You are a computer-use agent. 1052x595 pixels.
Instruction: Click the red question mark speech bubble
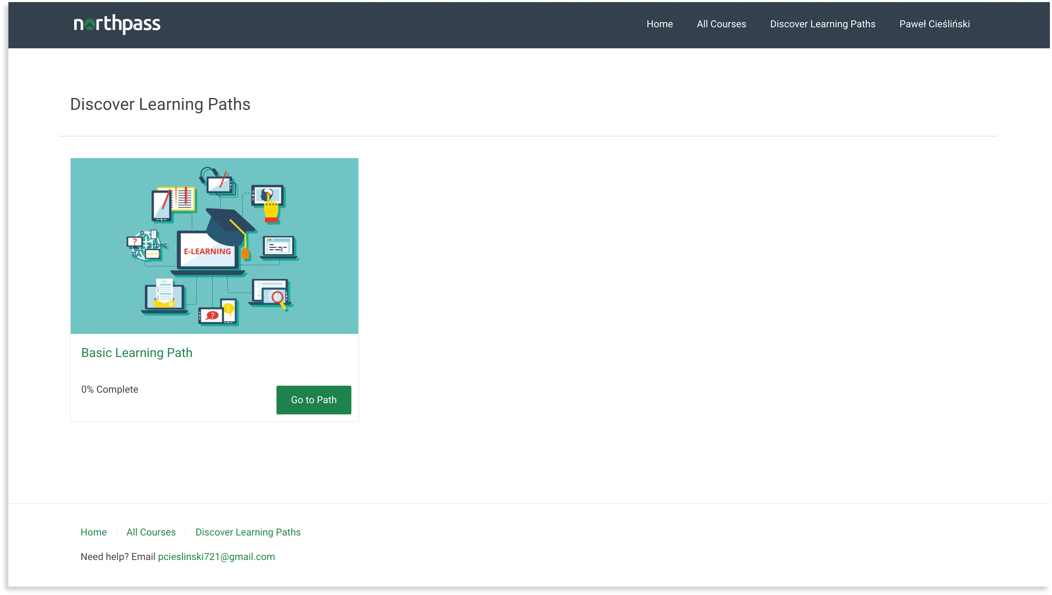pyautogui.click(x=212, y=315)
